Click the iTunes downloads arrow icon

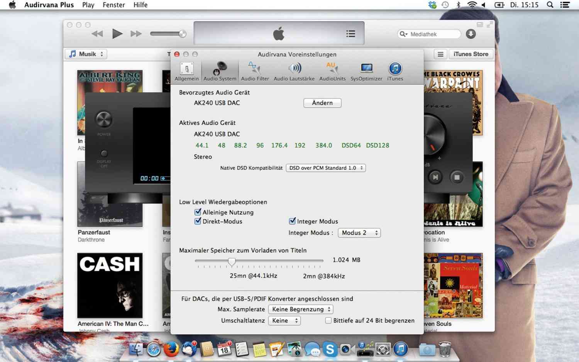point(471,34)
